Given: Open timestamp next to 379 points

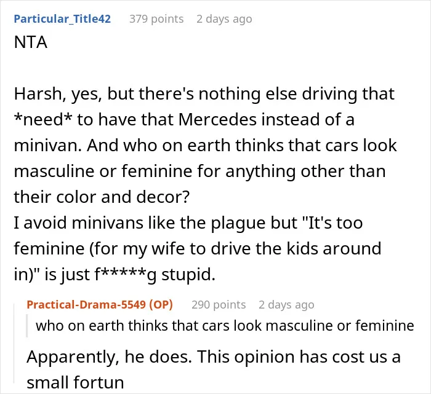Looking at the screenshot, I should coord(224,19).
